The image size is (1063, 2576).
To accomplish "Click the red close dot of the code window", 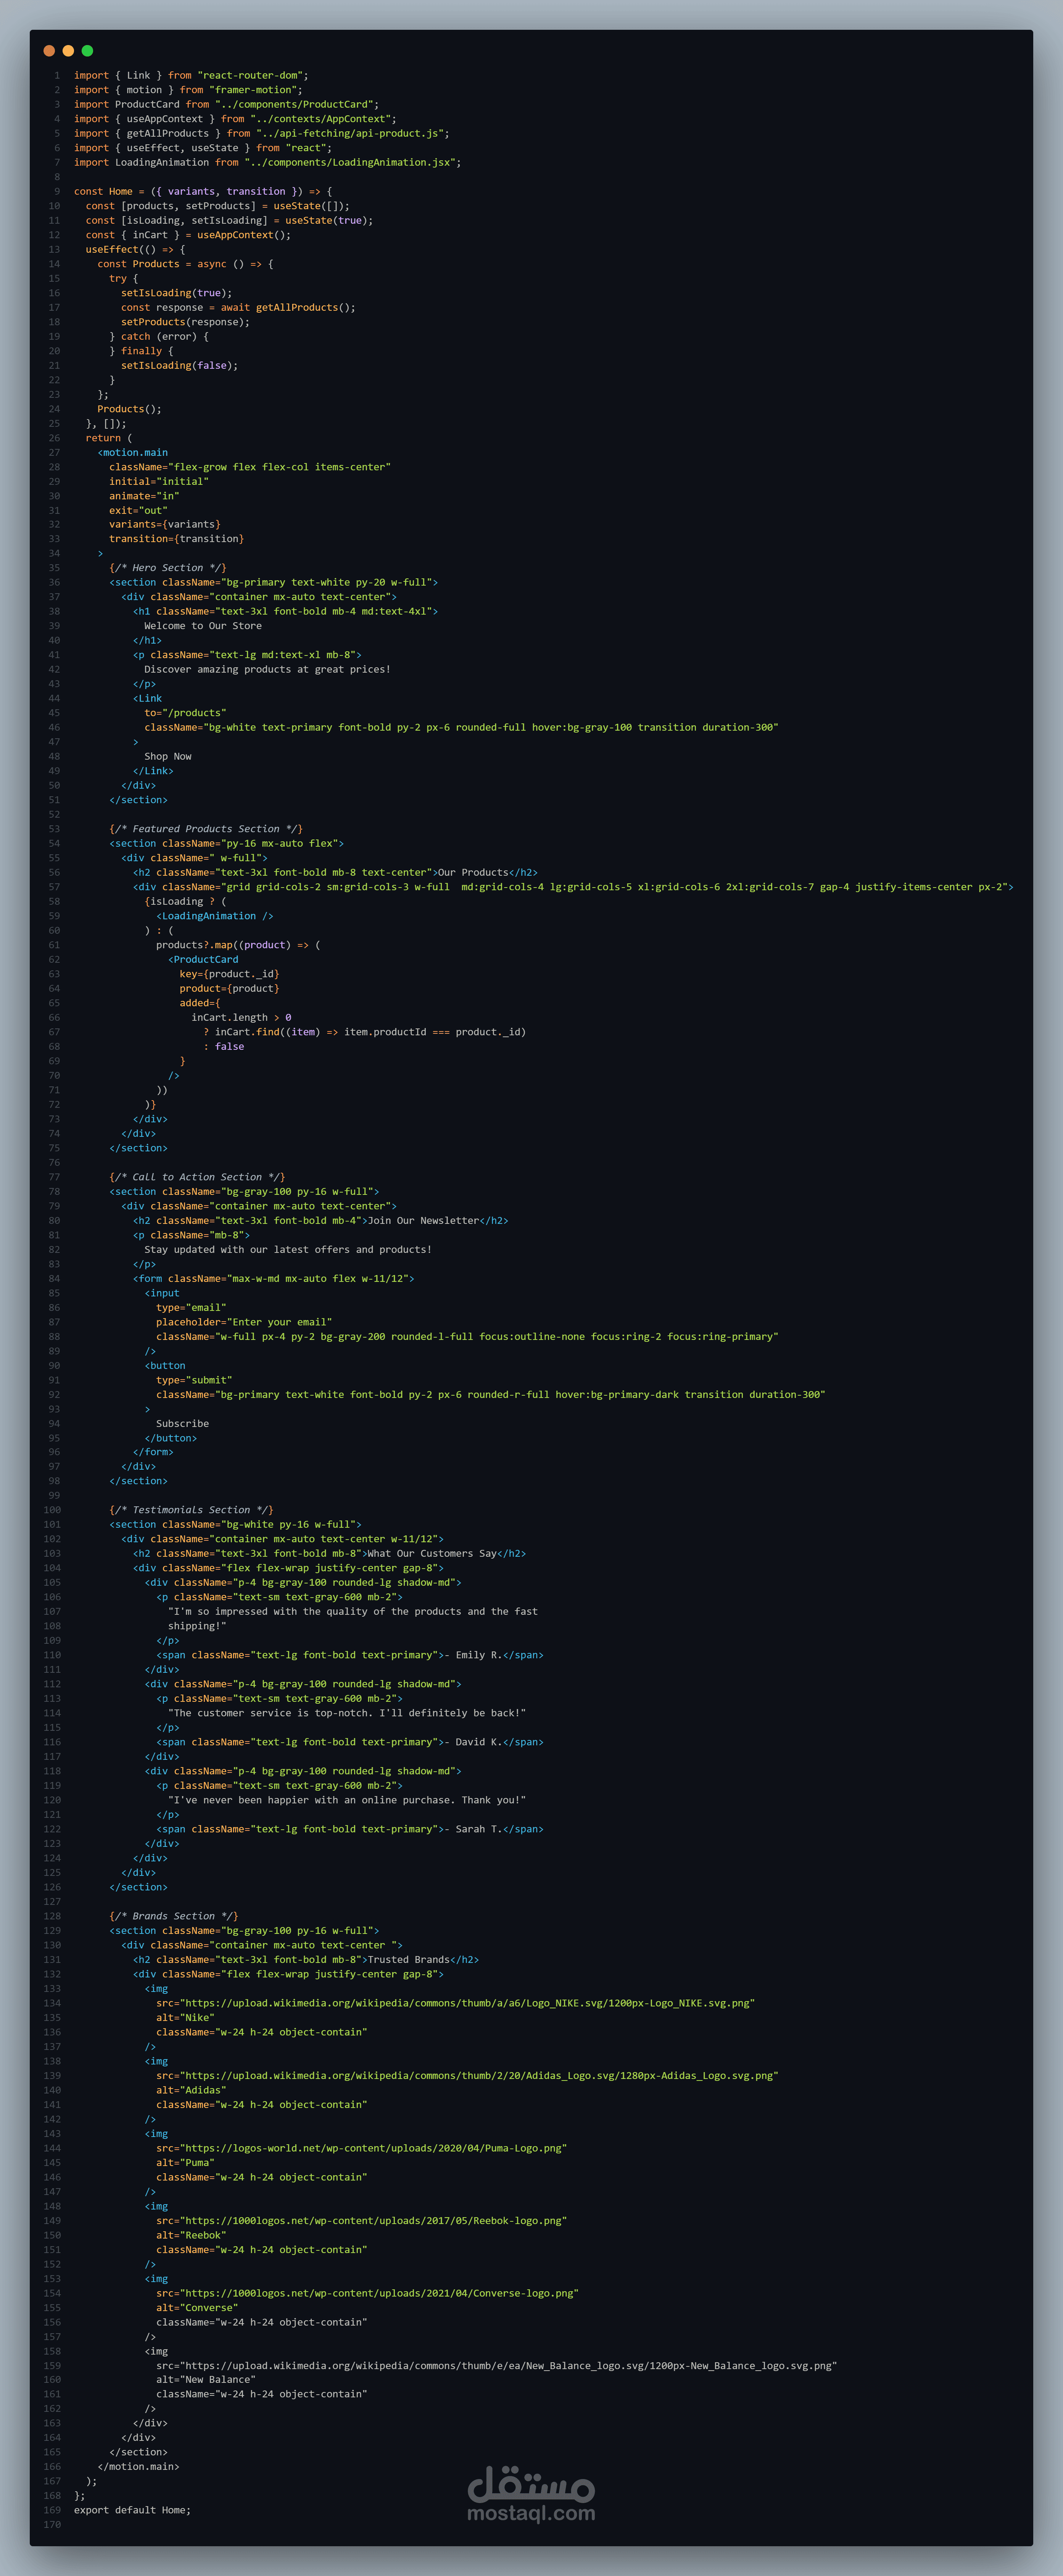I will point(49,51).
